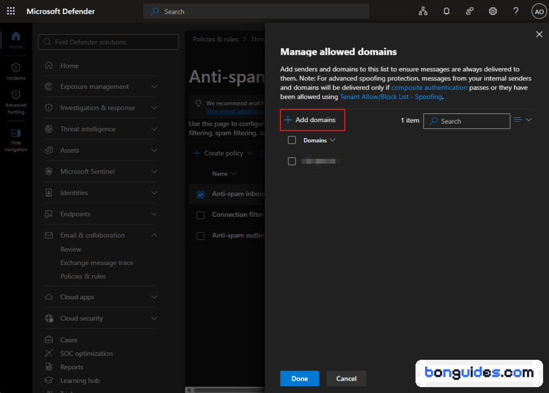Open the network topology icon in header
The height and width of the screenshot is (393, 549).
click(x=423, y=12)
